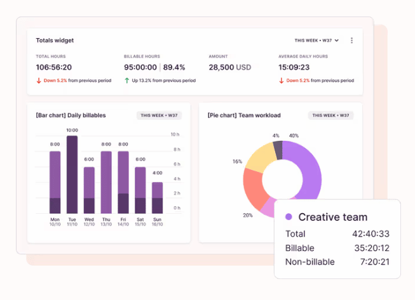Click the Totals widget title

click(55, 41)
